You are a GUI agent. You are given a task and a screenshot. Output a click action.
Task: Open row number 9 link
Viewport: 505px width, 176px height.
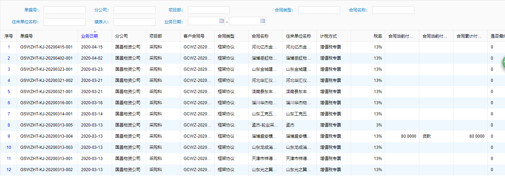pos(9,136)
